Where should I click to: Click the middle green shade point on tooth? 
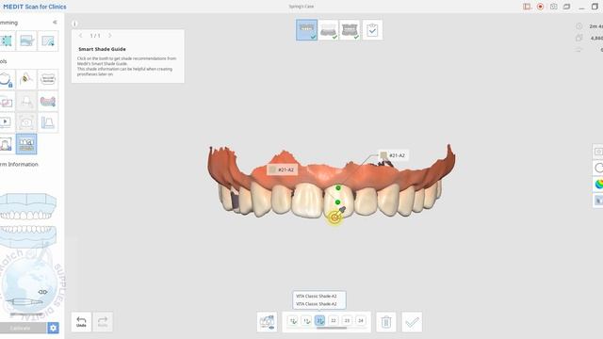coord(337,202)
